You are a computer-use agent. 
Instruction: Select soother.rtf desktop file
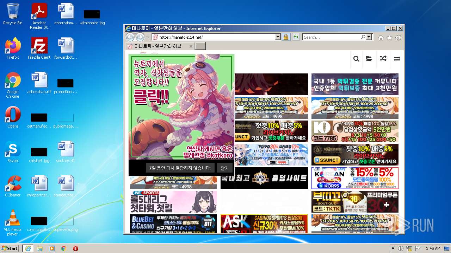[x=66, y=152]
